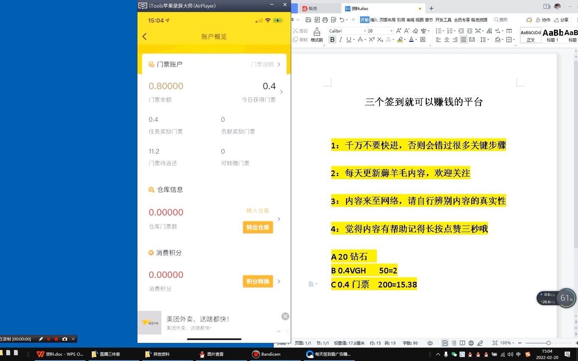
Task: Center-align the paragraph
Action: [x=447, y=39]
